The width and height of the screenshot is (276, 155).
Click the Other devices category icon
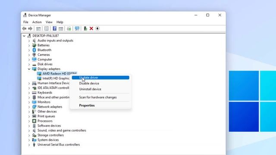[34, 112]
